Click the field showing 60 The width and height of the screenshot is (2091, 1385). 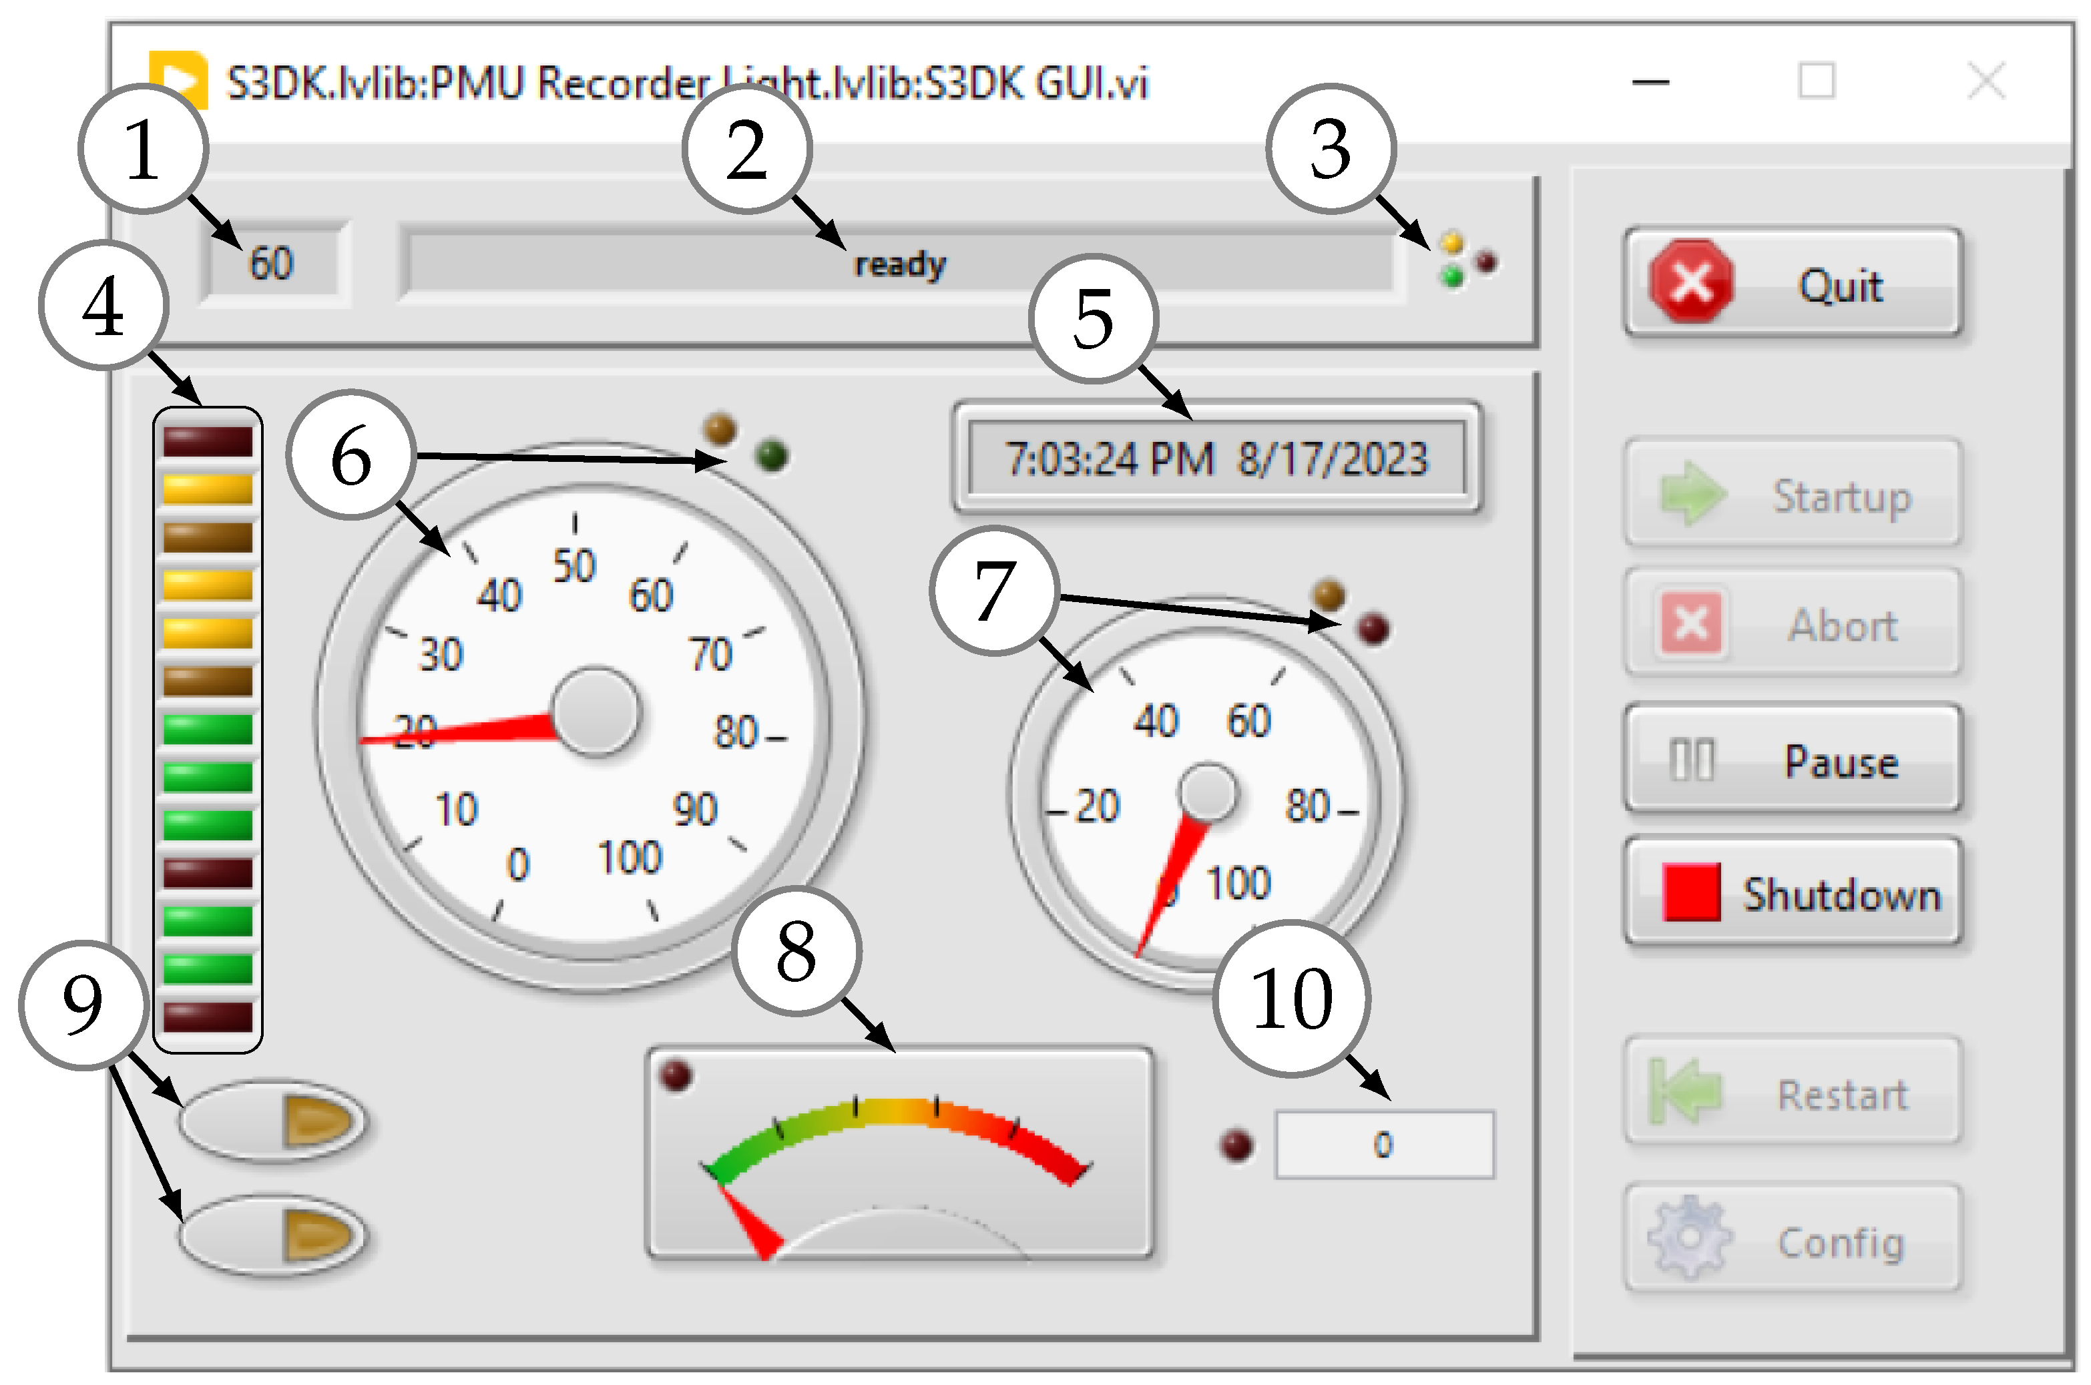pos(272,263)
